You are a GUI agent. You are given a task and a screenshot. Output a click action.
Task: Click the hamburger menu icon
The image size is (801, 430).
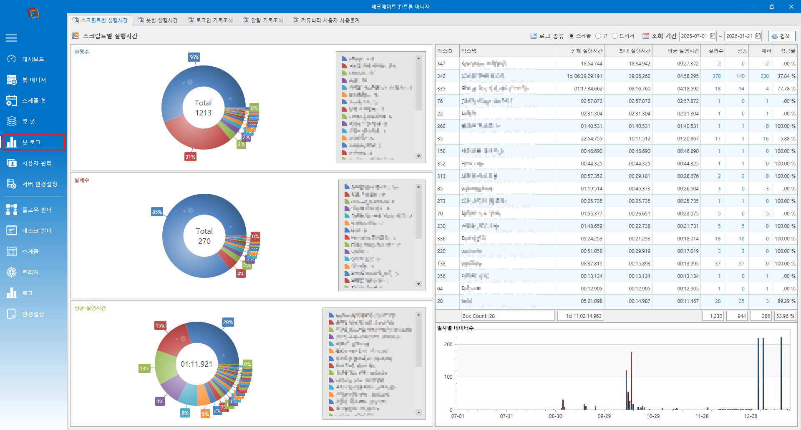11,38
